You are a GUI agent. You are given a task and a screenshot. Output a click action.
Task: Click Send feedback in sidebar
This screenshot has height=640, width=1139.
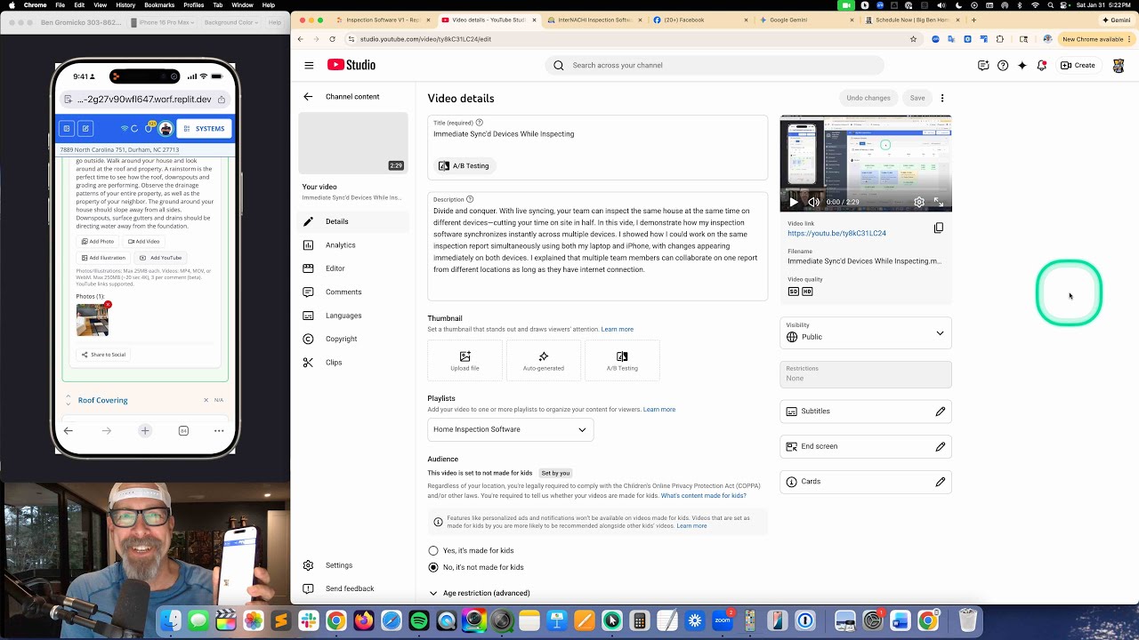[x=352, y=588]
